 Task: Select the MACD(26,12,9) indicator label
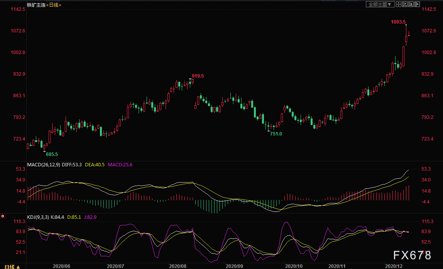point(44,164)
